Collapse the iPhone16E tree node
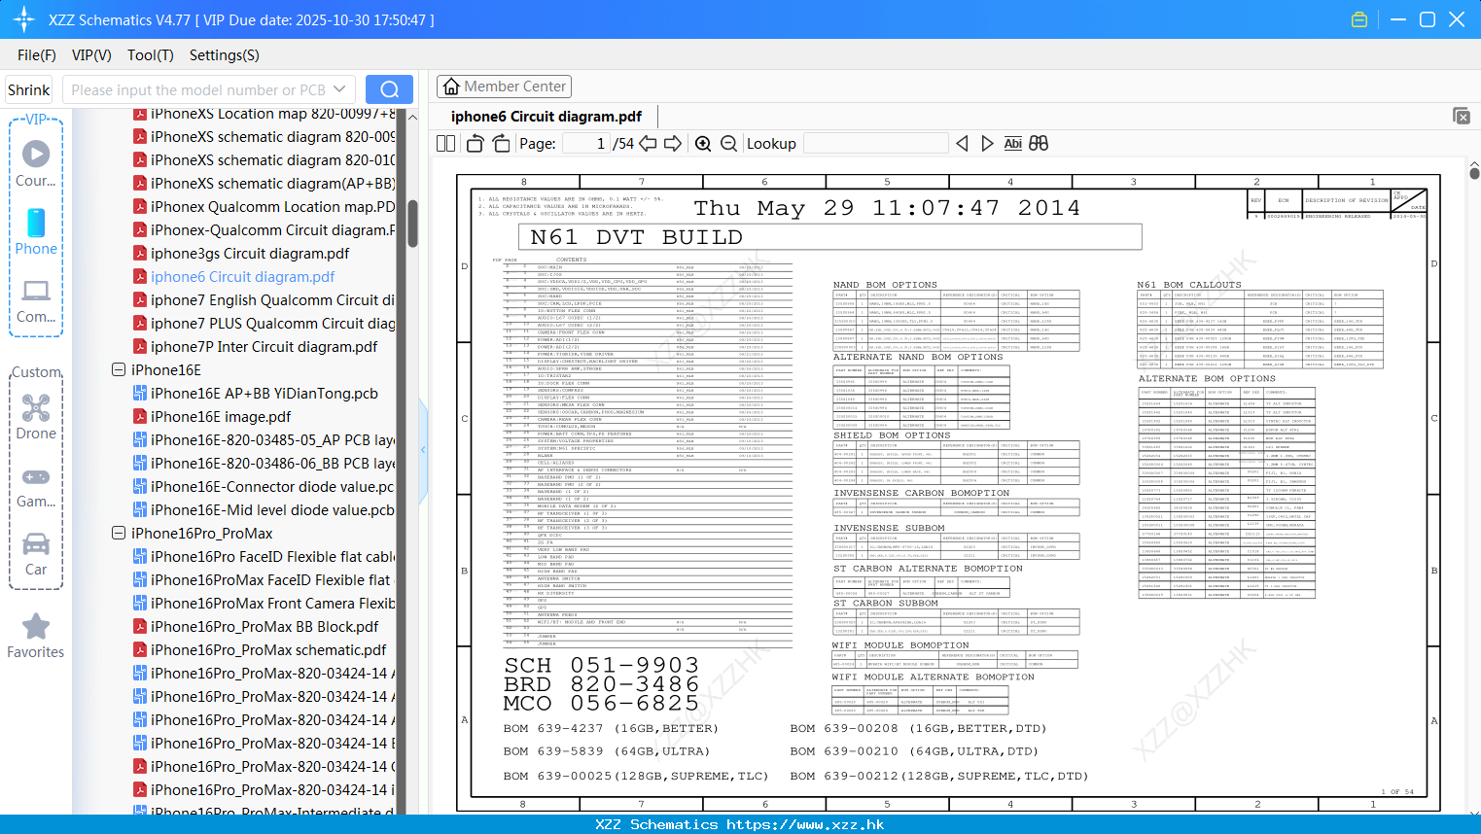 pos(119,369)
